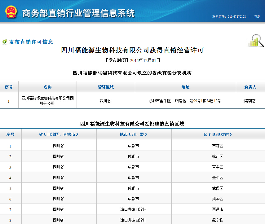Click the 负责人 column header
This screenshot has height=224, width=265.
250,87
